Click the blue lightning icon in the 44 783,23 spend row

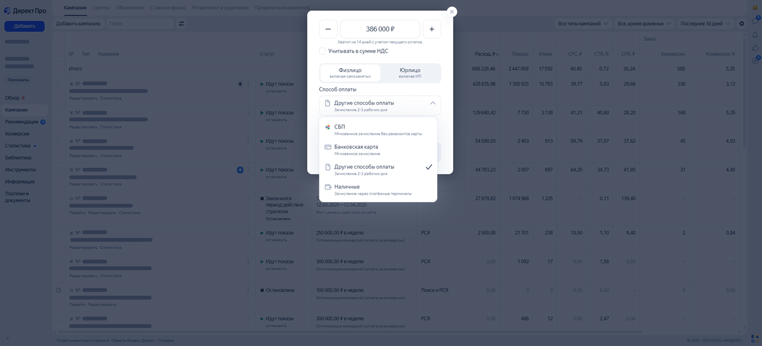[240, 170]
